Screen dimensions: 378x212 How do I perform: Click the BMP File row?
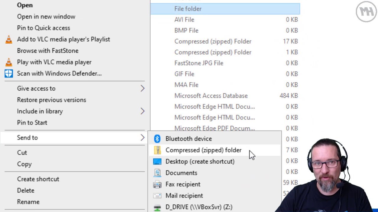(x=225, y=31)
